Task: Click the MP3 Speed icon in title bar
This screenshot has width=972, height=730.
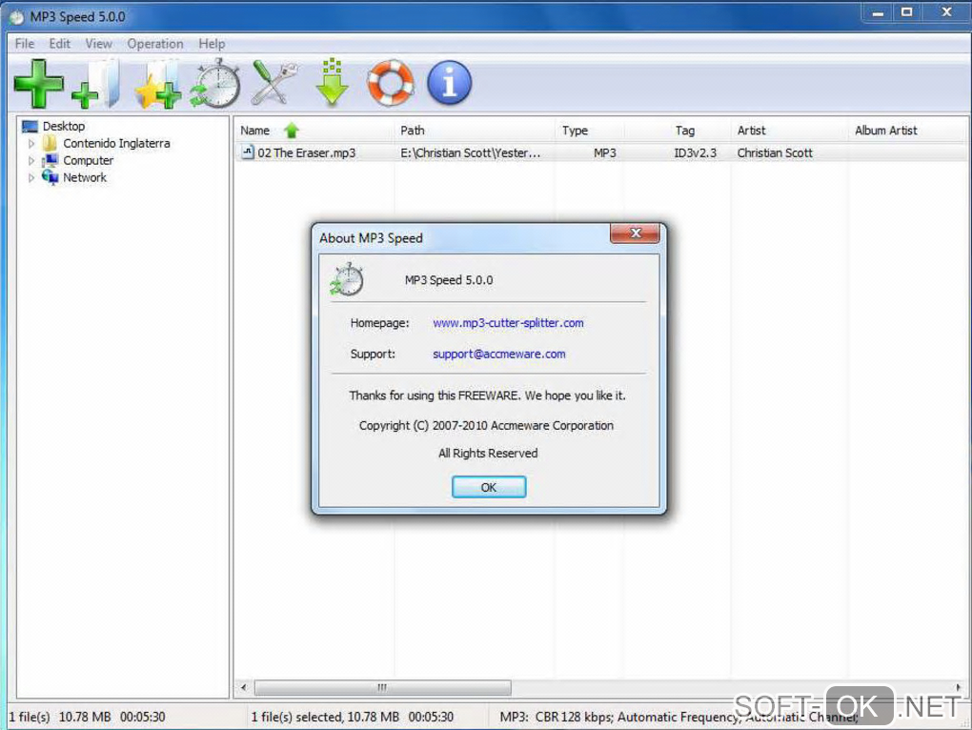Action: [x=17, y=17]
